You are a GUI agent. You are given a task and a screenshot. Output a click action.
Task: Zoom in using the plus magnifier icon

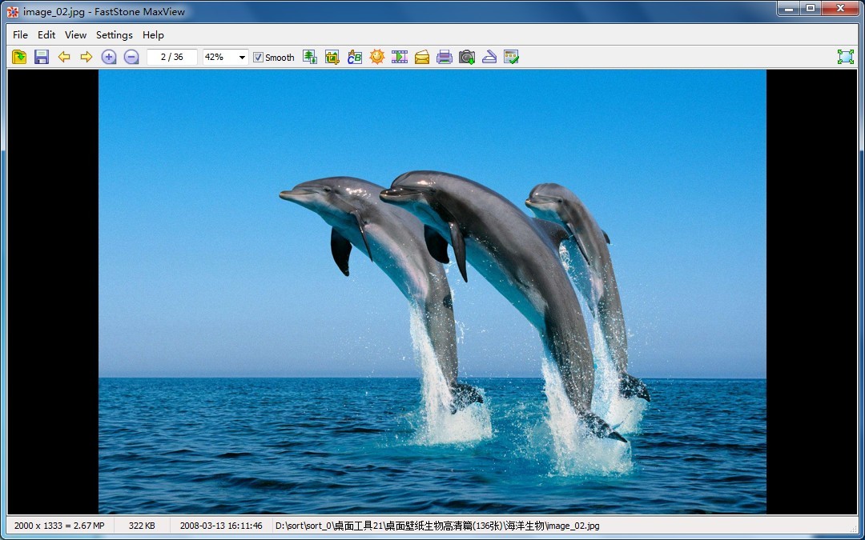[109, 57]
